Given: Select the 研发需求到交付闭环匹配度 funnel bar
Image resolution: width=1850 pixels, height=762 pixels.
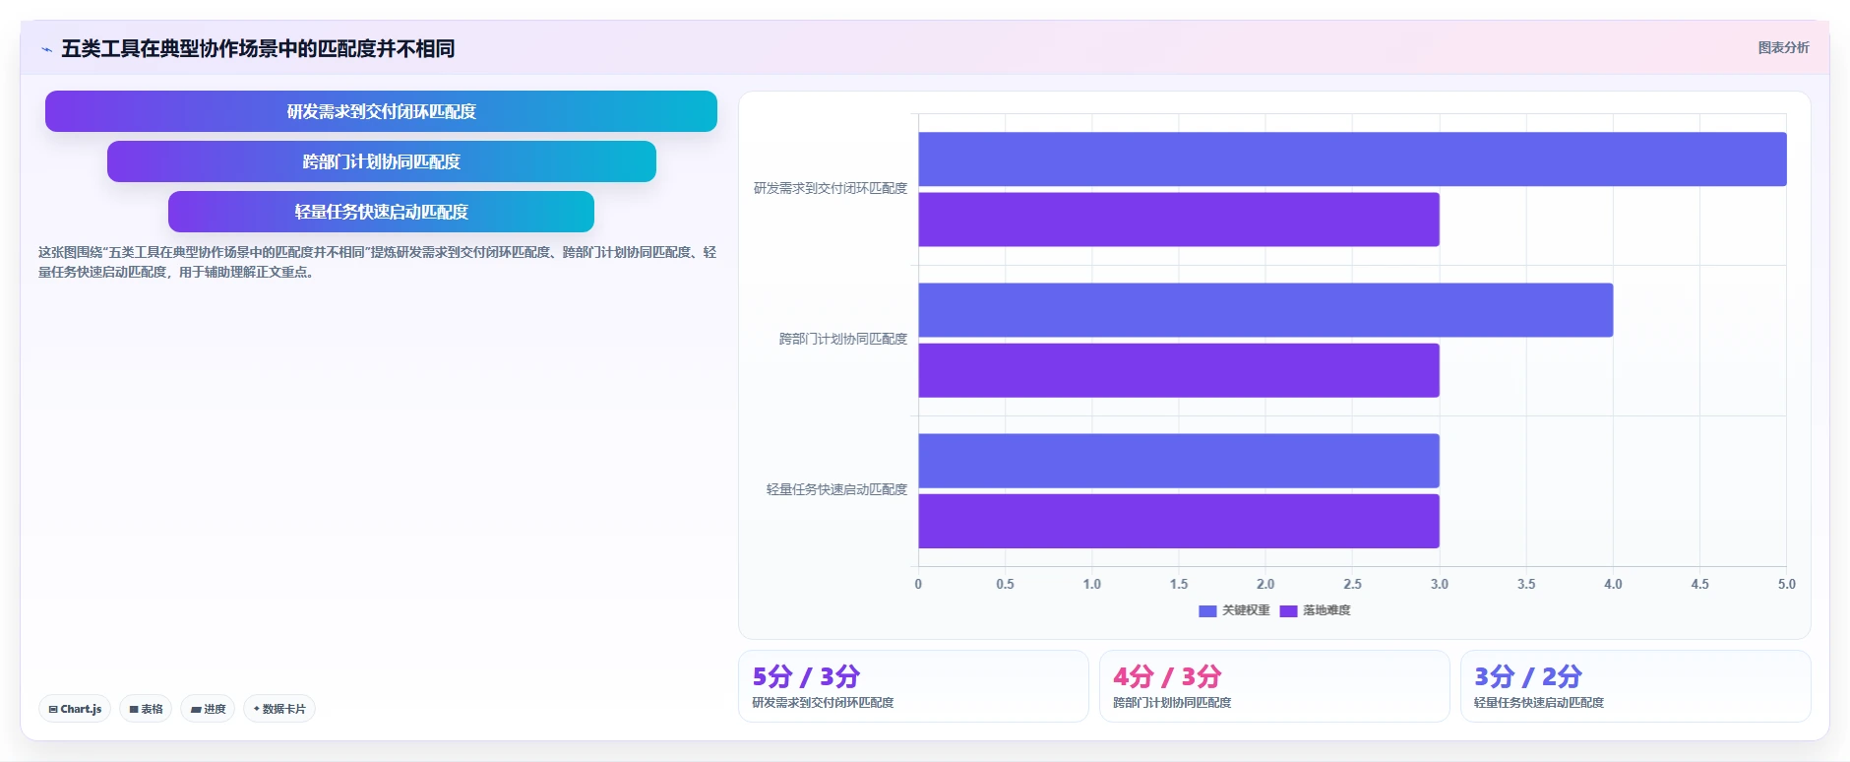Looking at the screenshot, I should 381,111.
